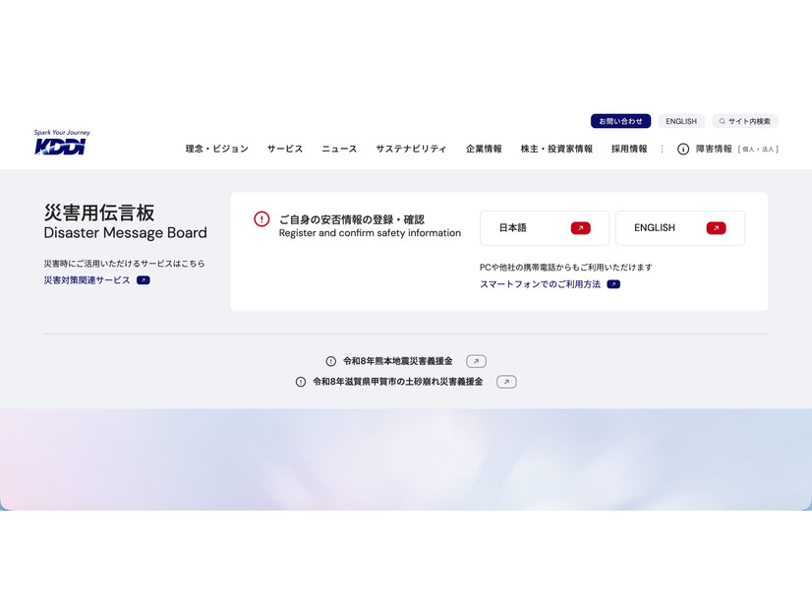Click the 災害用伝言板 heading
The image size is (812, 610).
point(99,213)
